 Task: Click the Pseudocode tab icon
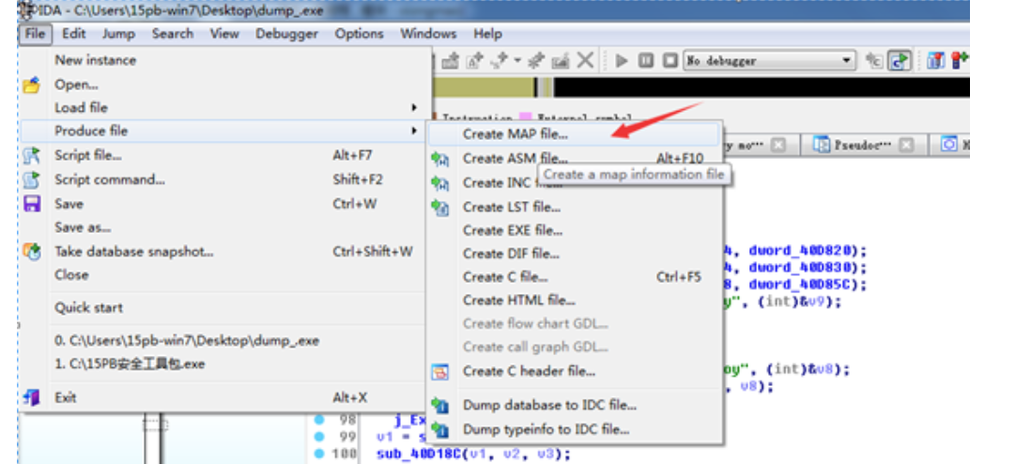[822, 146]
